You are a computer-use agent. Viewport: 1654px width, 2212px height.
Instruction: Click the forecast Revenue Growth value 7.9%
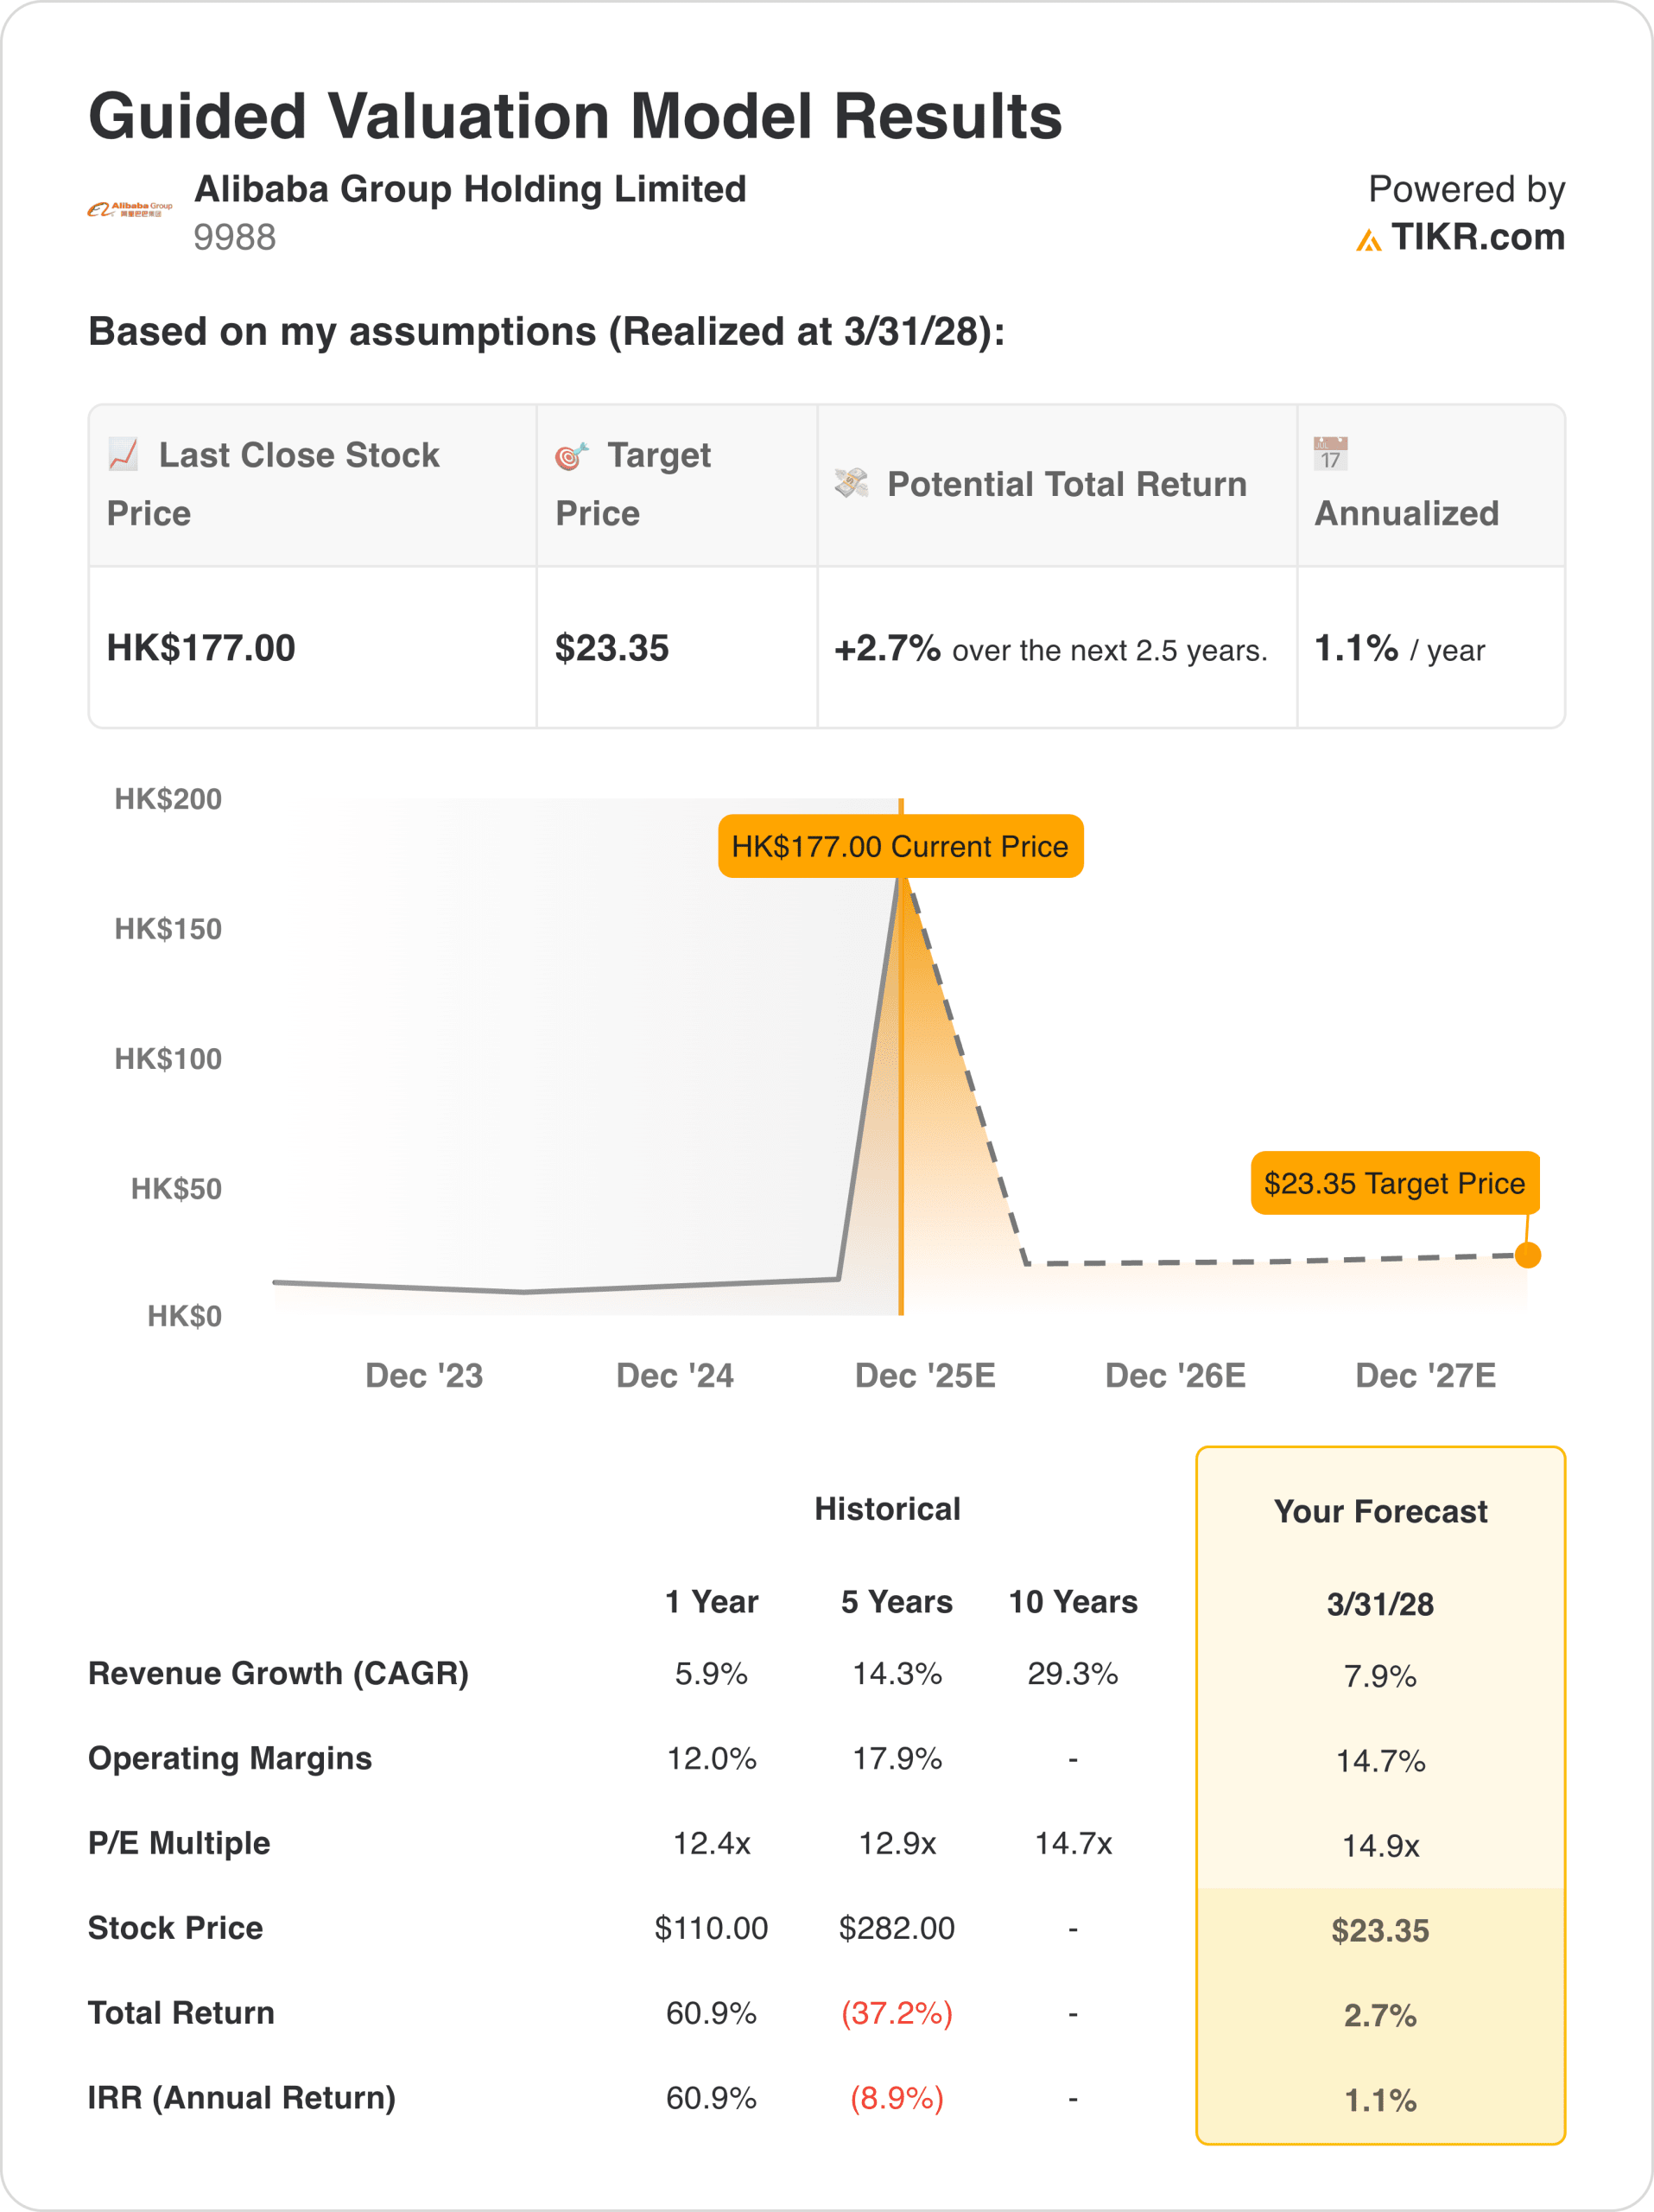tap(1379, 1676)
